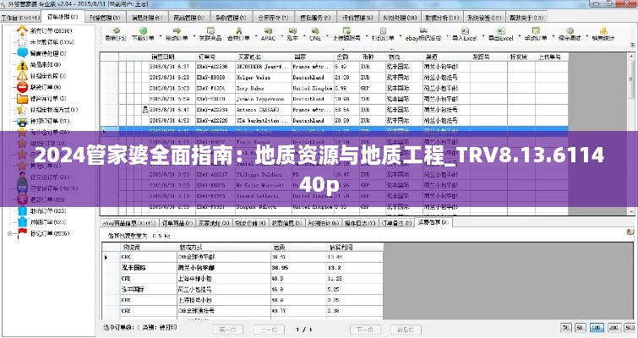The width and height of the screenshot is (638, 338).
Task: Click the CNE toolbar icon
Action: (x=315, y=30)
